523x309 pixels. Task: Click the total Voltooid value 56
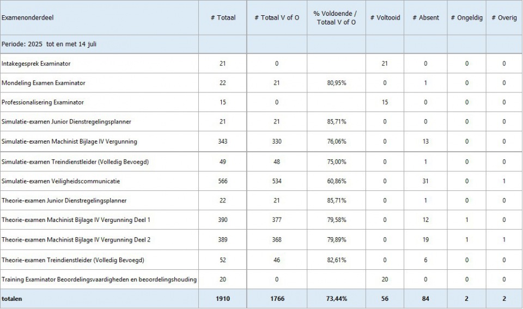(x=385, y=299)
